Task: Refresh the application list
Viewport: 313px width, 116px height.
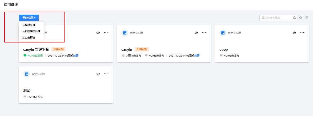Action: coord(301,18)
